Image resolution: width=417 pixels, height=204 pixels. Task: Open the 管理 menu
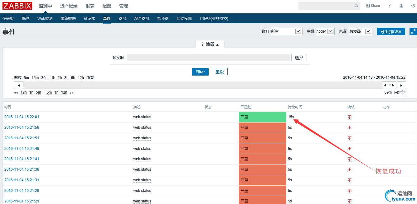124,6
